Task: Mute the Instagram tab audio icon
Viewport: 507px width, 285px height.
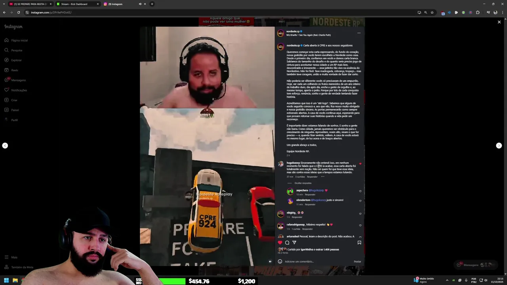Action: click(x=140, y=4)
